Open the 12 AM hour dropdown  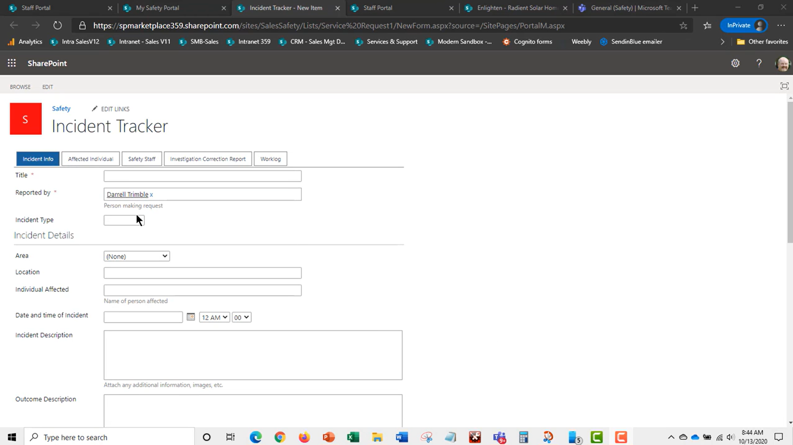point(214,317)
